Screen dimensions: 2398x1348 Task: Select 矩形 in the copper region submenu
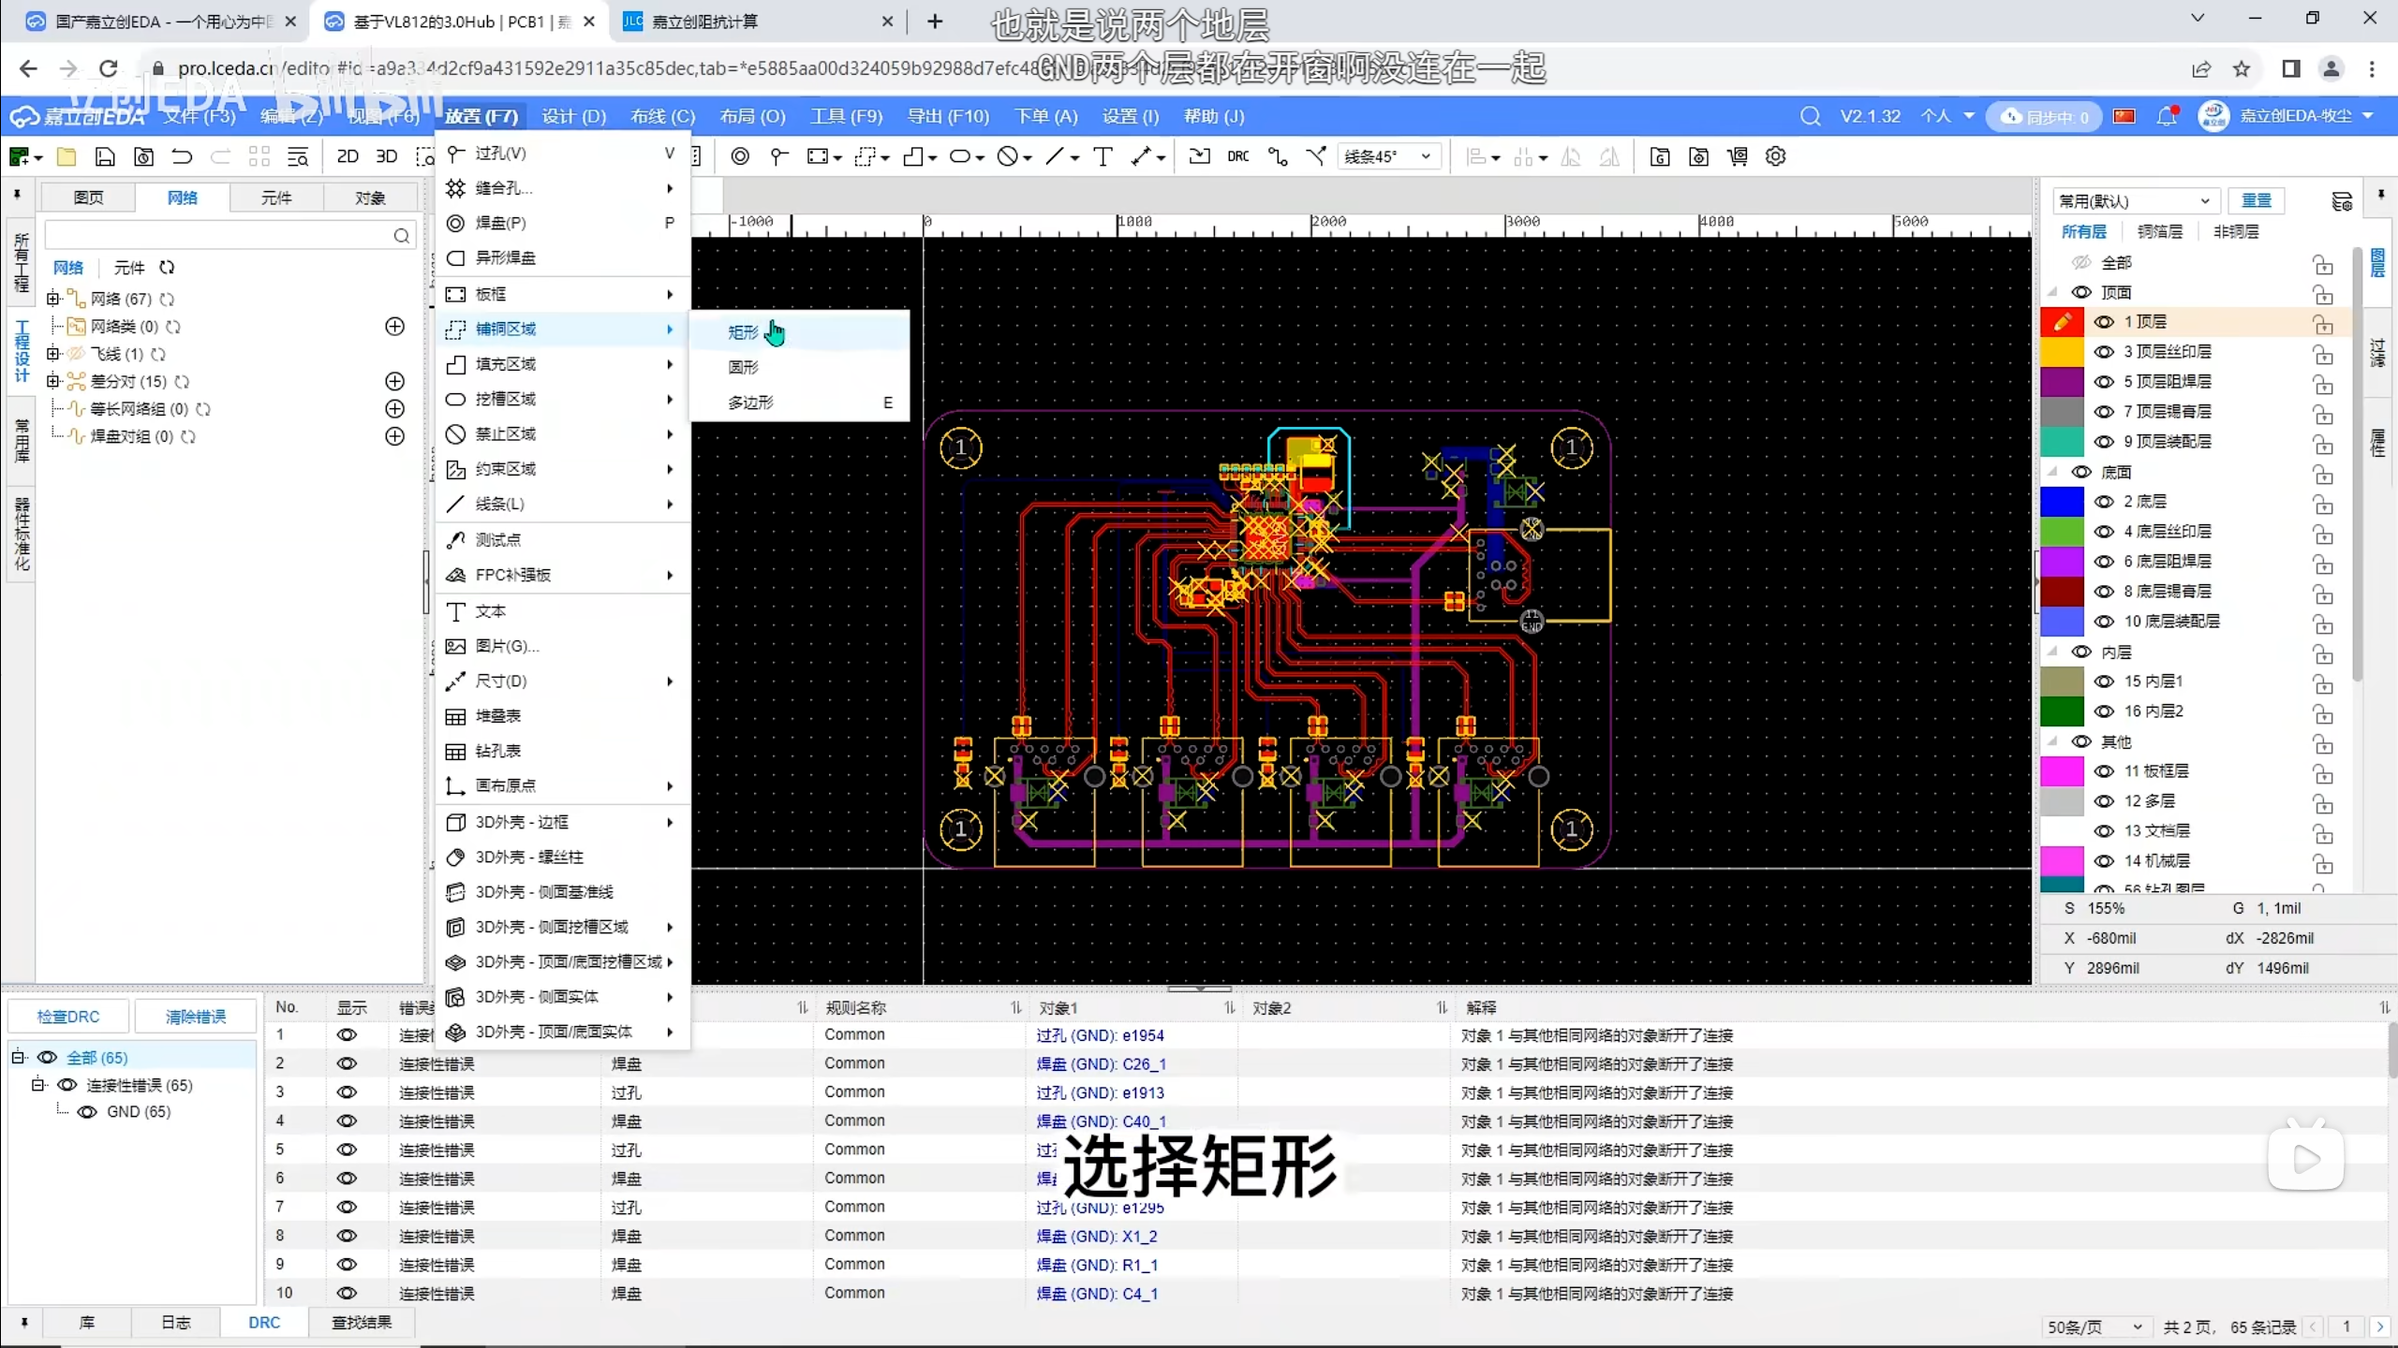(744, 332)
